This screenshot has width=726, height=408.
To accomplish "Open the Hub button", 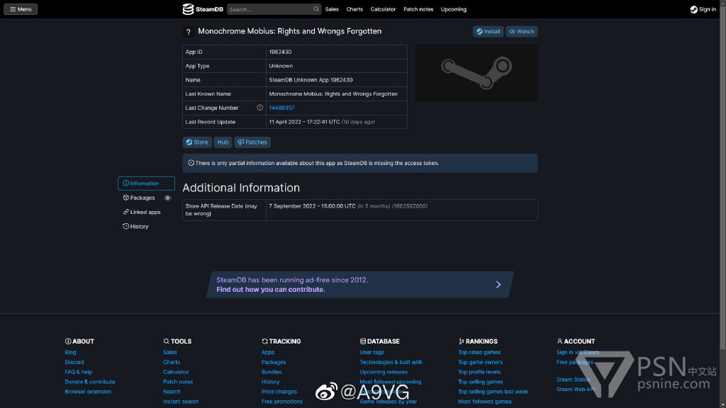I will (223, 142).
